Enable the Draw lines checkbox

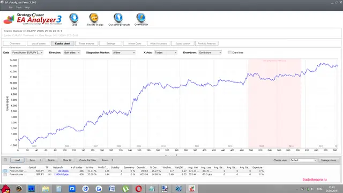(x=230, y=53)
